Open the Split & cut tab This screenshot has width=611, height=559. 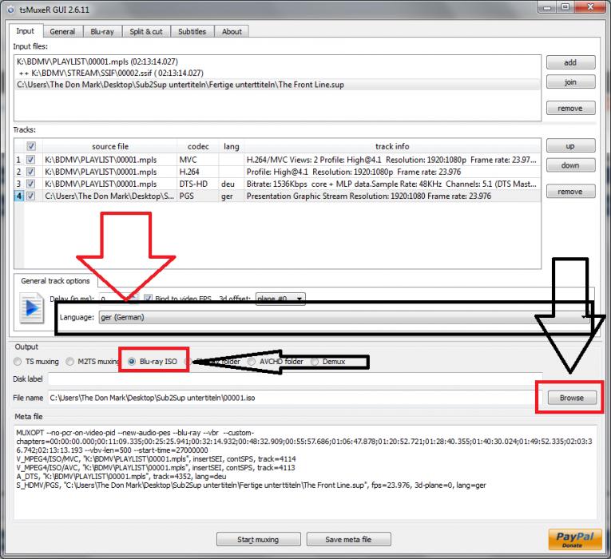[146, 32]
